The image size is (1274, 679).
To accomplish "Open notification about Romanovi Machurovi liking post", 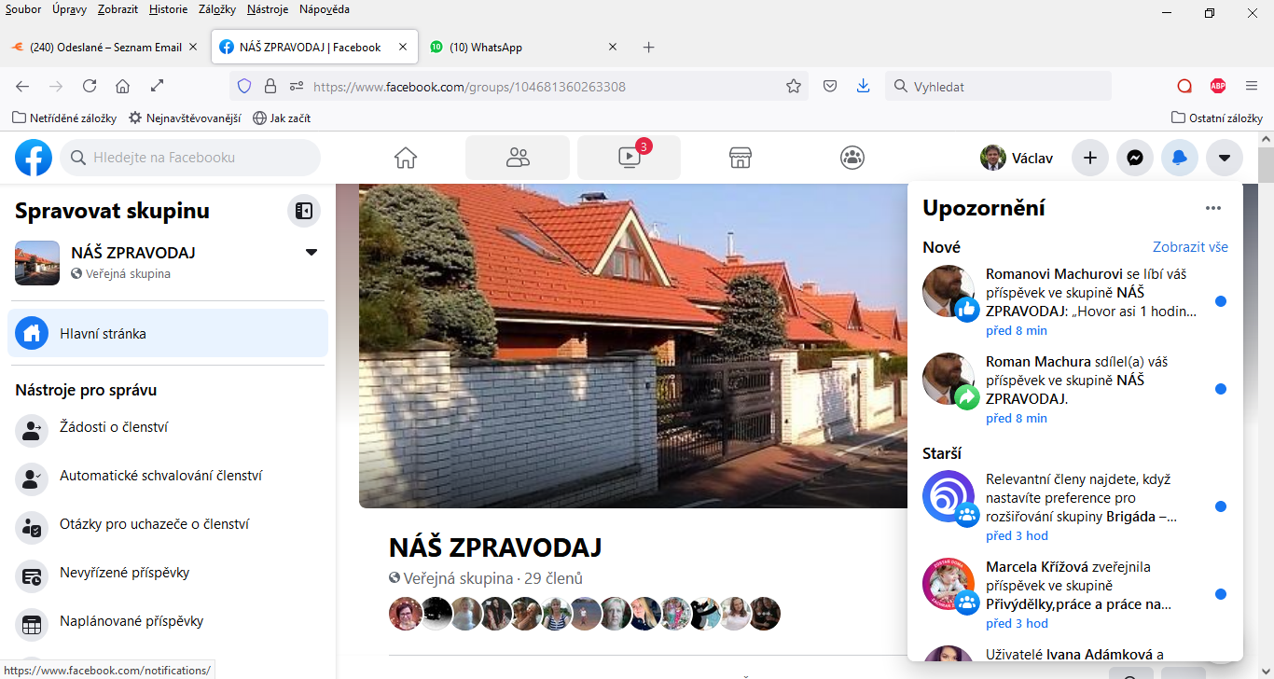I will pyautogui.click(x=1074, y=301).
